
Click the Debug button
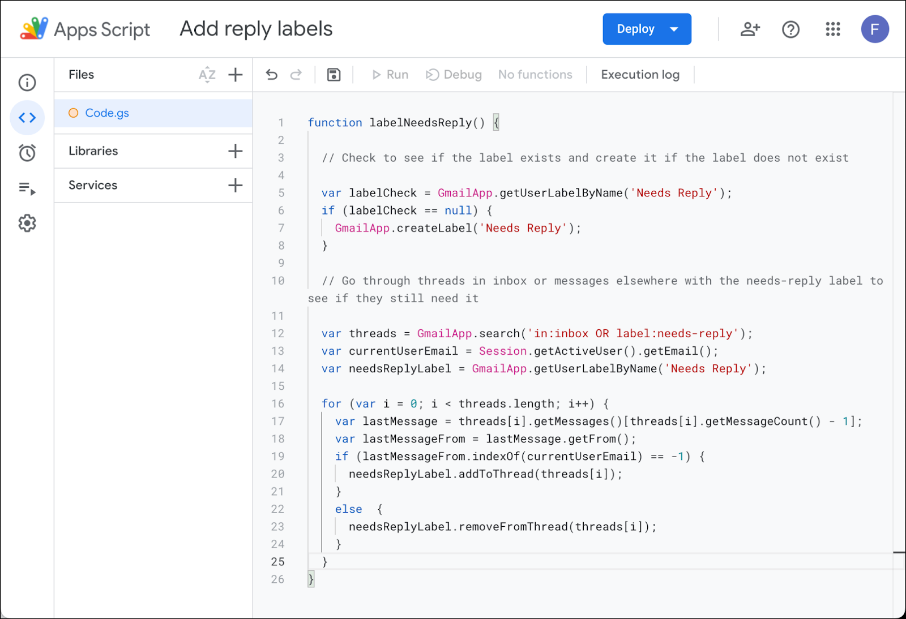[x=454, y=75]
